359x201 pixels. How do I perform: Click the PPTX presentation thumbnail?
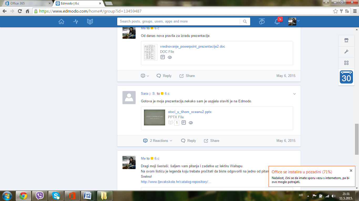point(155,117)
